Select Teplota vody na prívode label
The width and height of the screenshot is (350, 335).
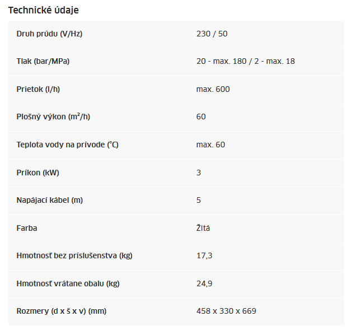click(x=67, y=145)
